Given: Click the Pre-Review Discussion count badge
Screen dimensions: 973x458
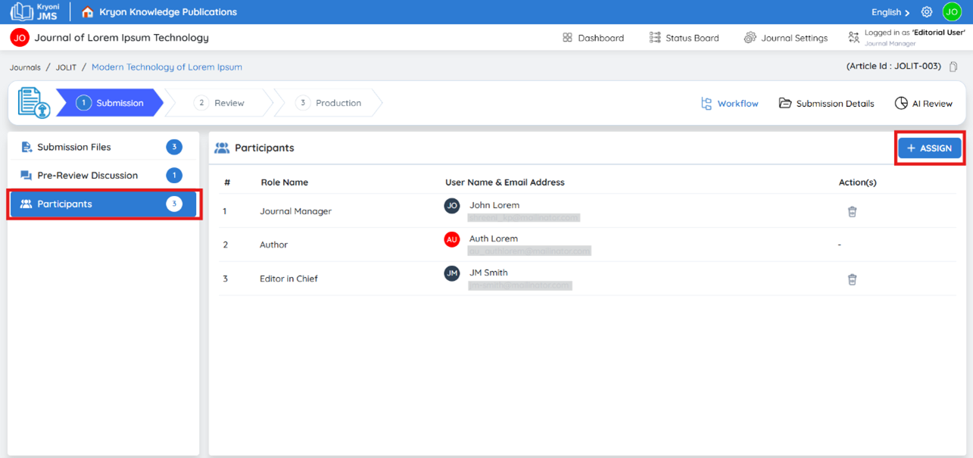Looking at the screenshot, I should pyautogui.click(x=174, y=176).
